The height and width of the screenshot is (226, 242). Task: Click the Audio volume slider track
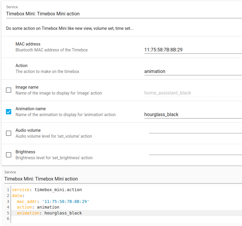[x=195, y=133]
